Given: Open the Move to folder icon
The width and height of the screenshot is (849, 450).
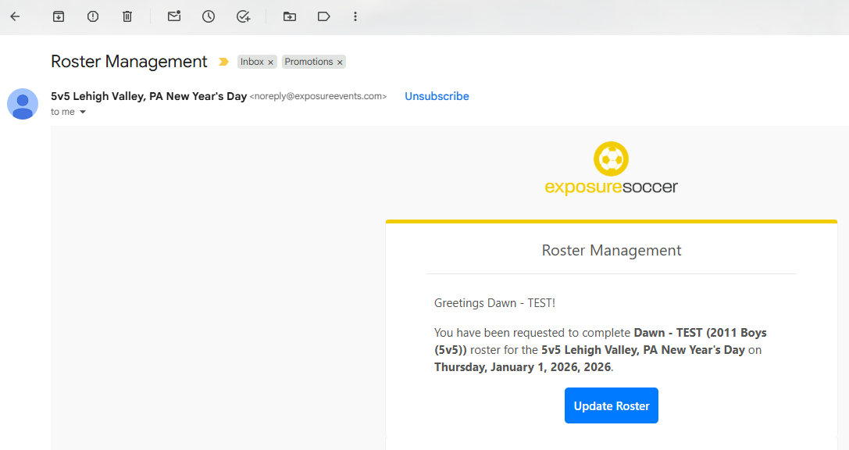Looking at the screenshot, I should click(x=290, y=16).
